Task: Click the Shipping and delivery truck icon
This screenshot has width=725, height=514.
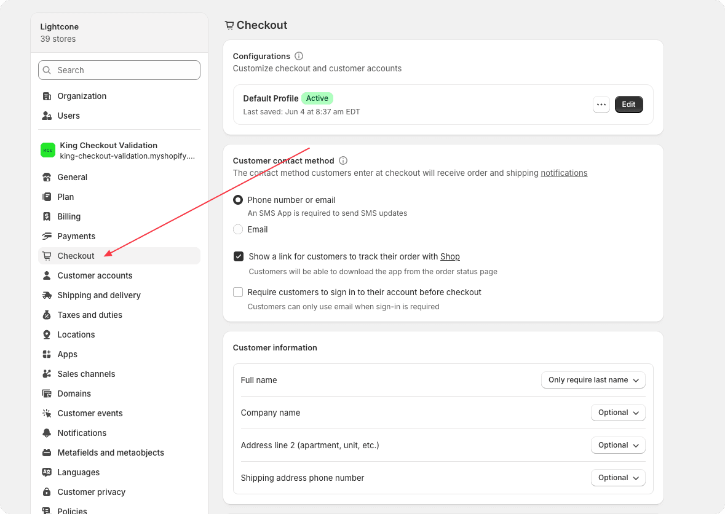Action: pyautogui.click(x=47, y=295)
